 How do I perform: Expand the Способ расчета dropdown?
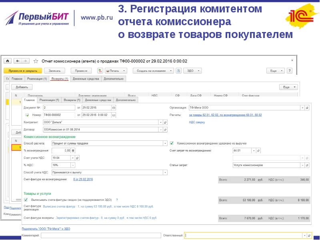pos(165,143)
